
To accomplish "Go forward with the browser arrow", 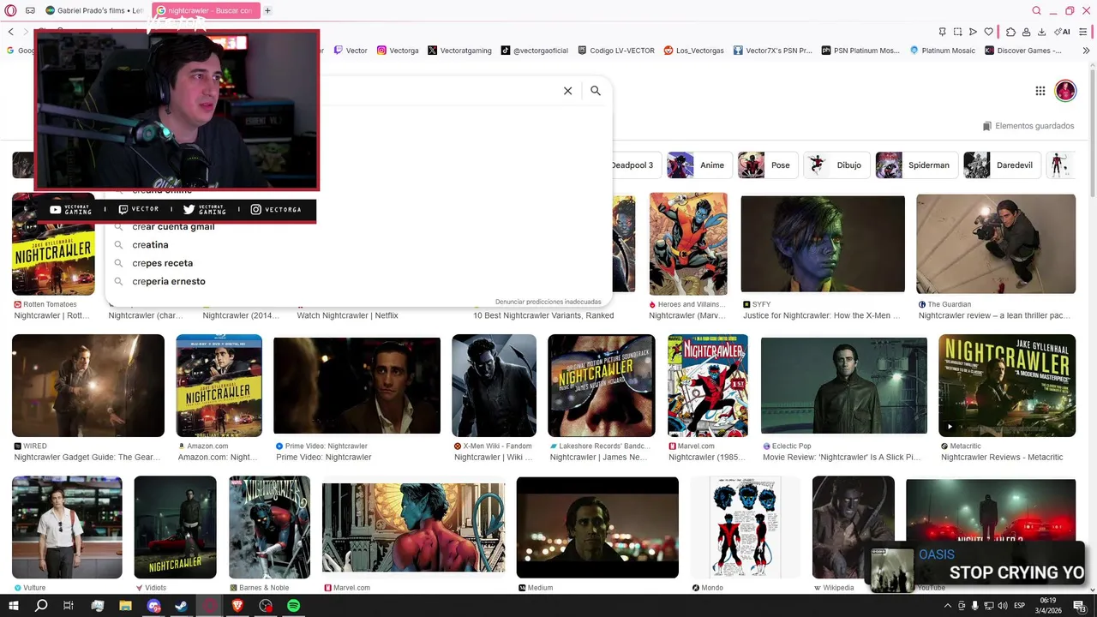I will (26, 32).
